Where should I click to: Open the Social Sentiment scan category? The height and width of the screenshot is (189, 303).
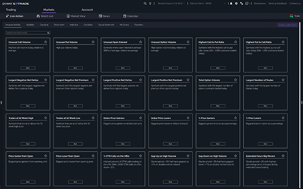point(106,24)
